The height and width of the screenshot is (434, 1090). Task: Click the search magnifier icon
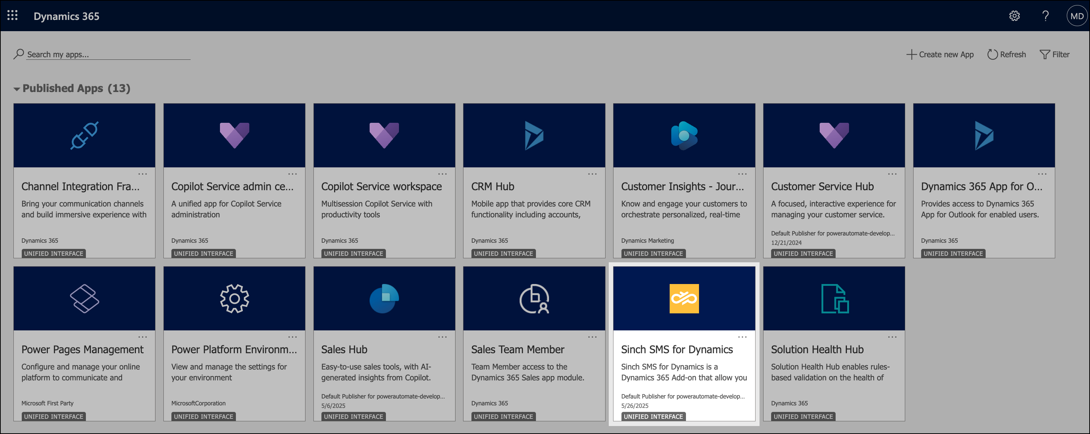point(18,54)
